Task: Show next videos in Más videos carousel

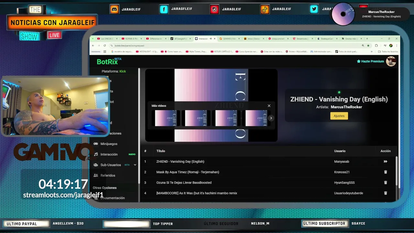Action: pyautogui.click(x=271, y=118)
